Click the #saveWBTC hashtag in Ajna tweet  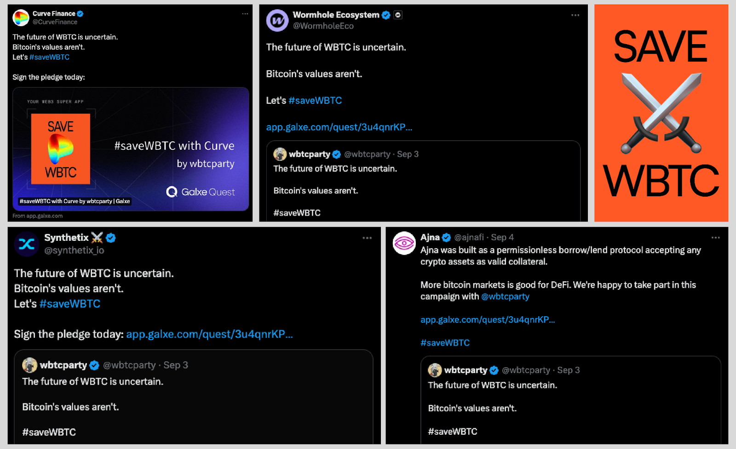[445, 343]
